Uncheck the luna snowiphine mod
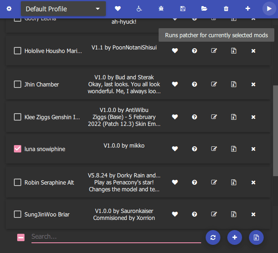 click(x=18, y=149)
